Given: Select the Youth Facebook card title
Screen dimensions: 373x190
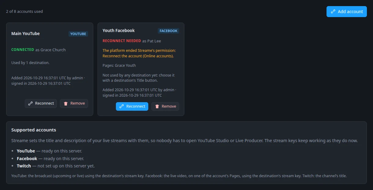Looking at the screenshot, I should click(x=119, y=30).
